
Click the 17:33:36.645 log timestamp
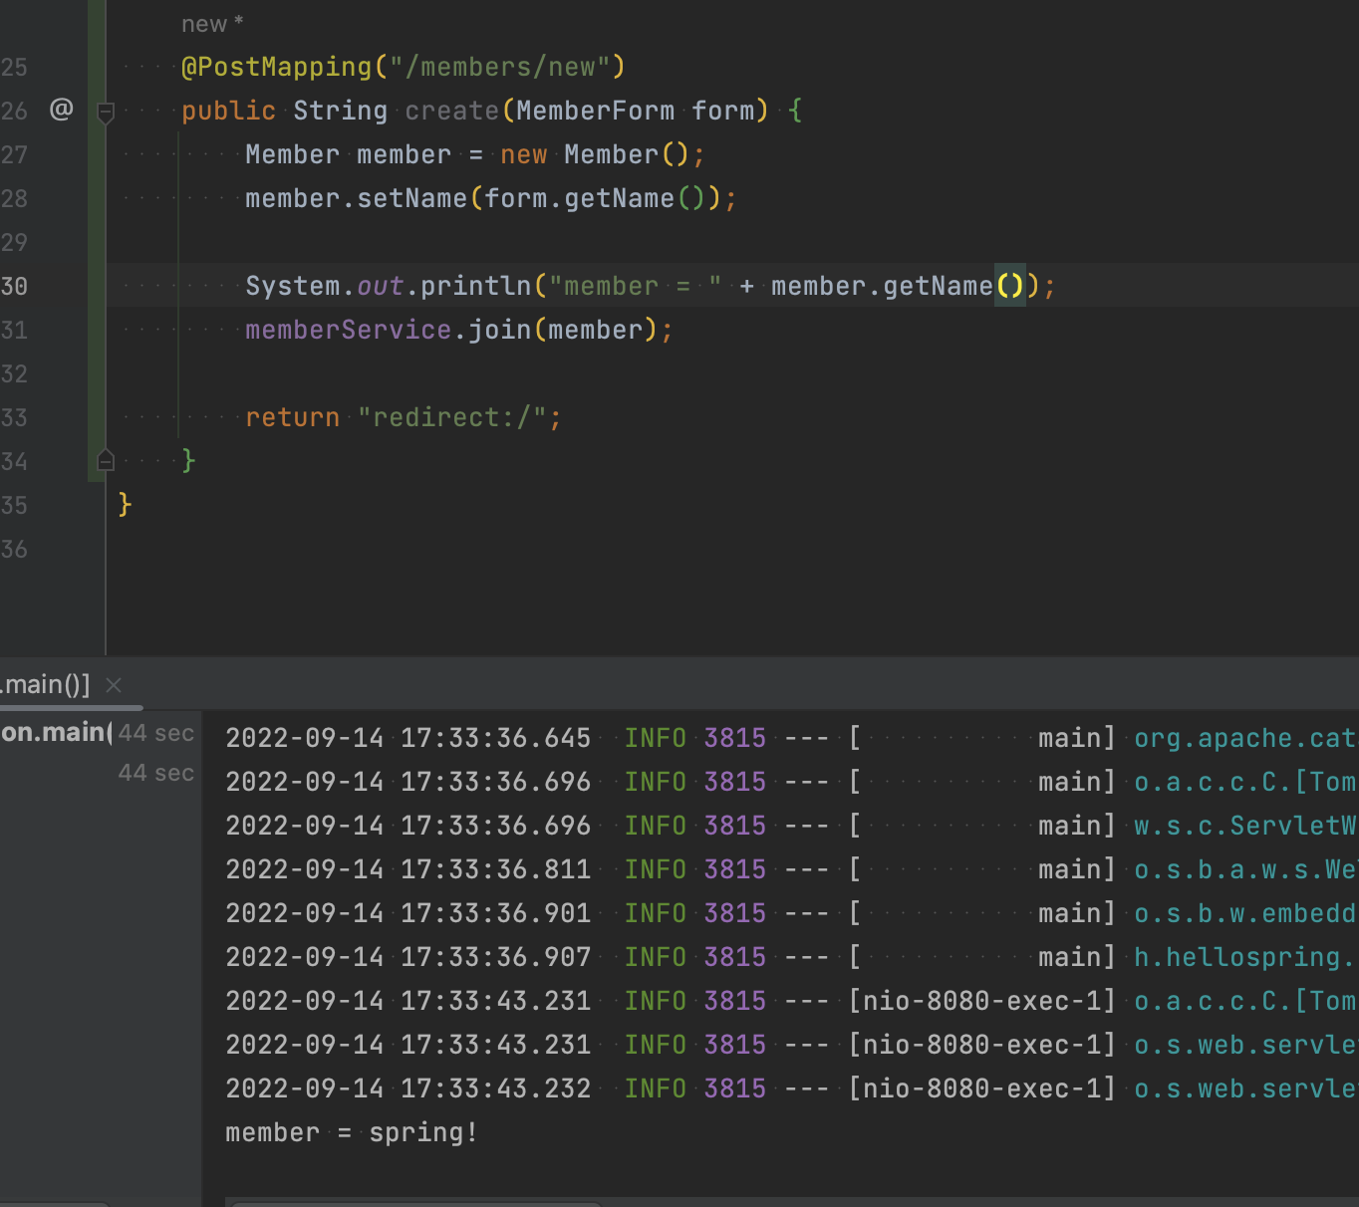pos(495,738)
